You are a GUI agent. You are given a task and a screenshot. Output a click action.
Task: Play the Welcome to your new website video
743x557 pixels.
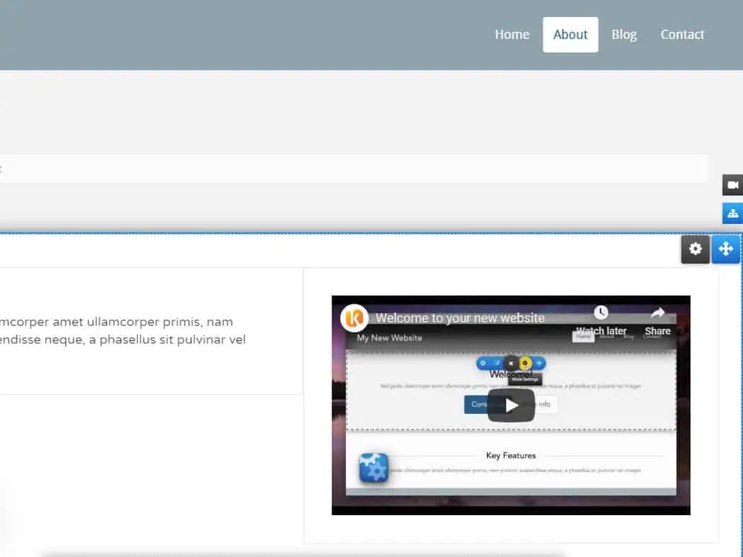tap(510, 405)
